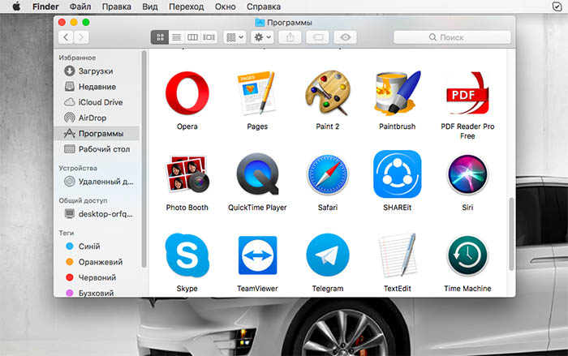568x356 pixels.
Task: Select the Оранжевий orange tag
Action: [x=96, y=262]
